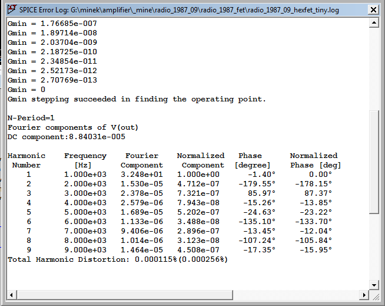
Task: Click the Fourier component value 1.530e-05
Action: click(142, 184)
